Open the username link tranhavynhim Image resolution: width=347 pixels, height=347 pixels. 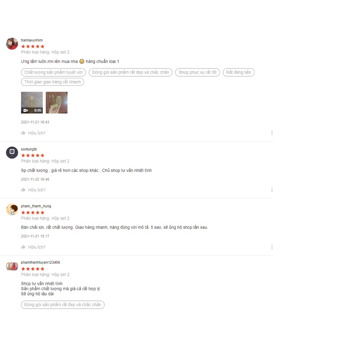click(32, 40)
